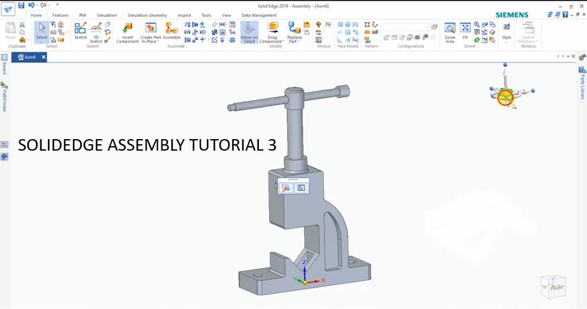Start a new Sketch
587x309 pixels.
pos(81,31)
